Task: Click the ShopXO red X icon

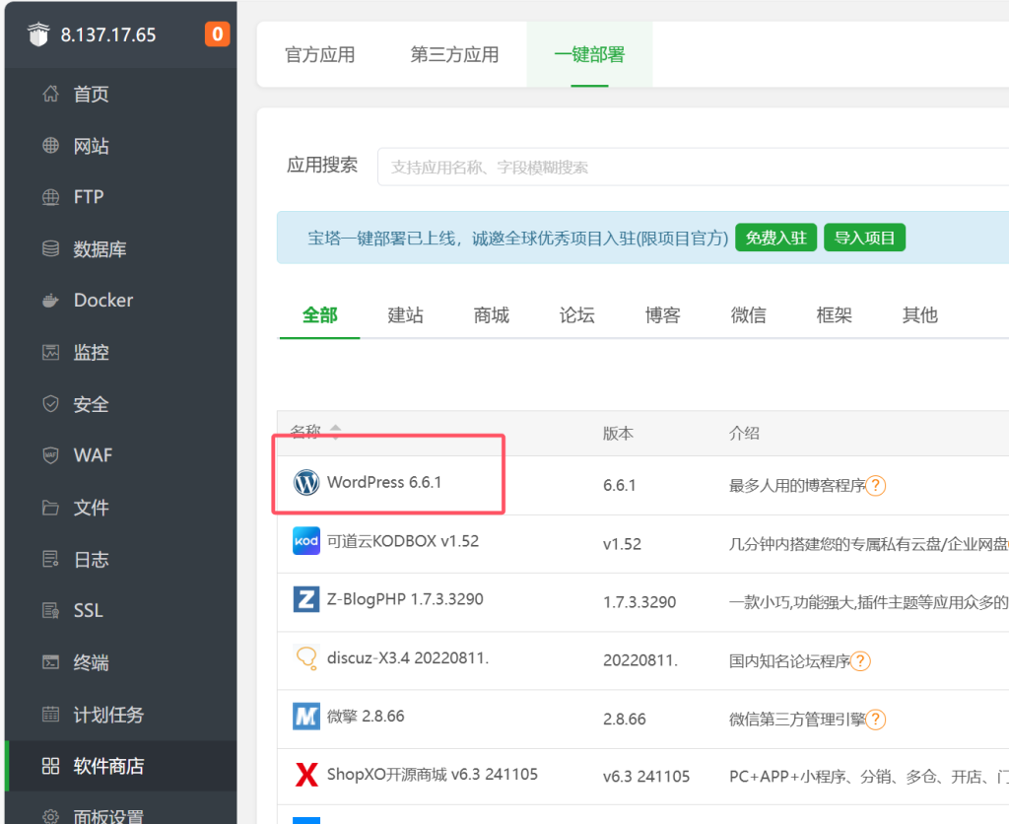Action: pyautogui.click(x=306, y=775)
